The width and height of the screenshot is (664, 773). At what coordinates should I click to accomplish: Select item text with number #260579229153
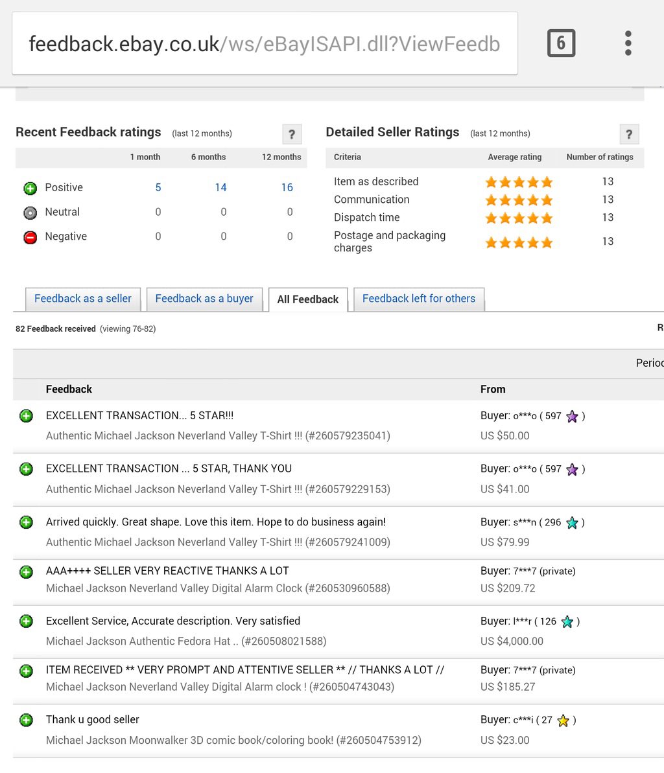218,489
